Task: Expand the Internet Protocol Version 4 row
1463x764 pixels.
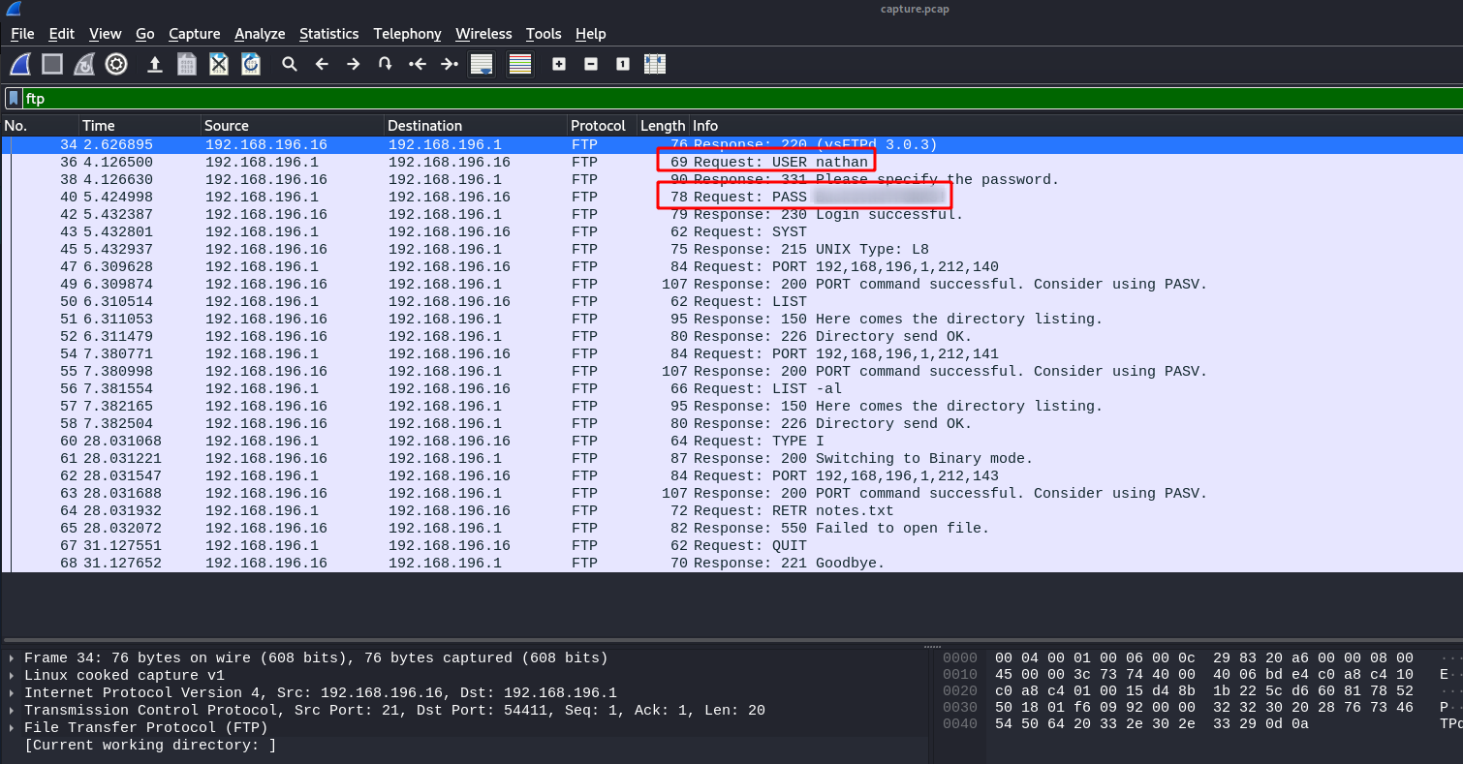Action: pos(10,692)
